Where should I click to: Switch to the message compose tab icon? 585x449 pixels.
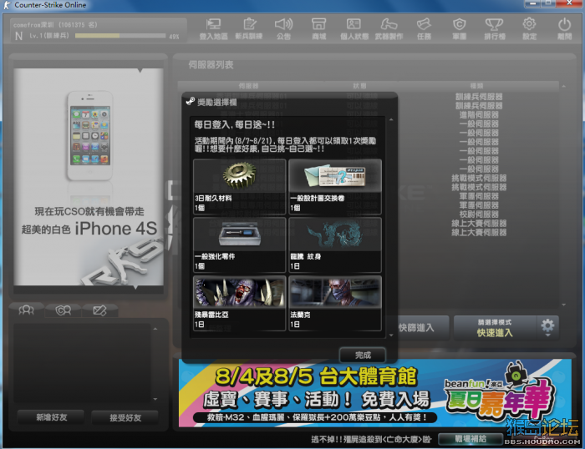100,310
